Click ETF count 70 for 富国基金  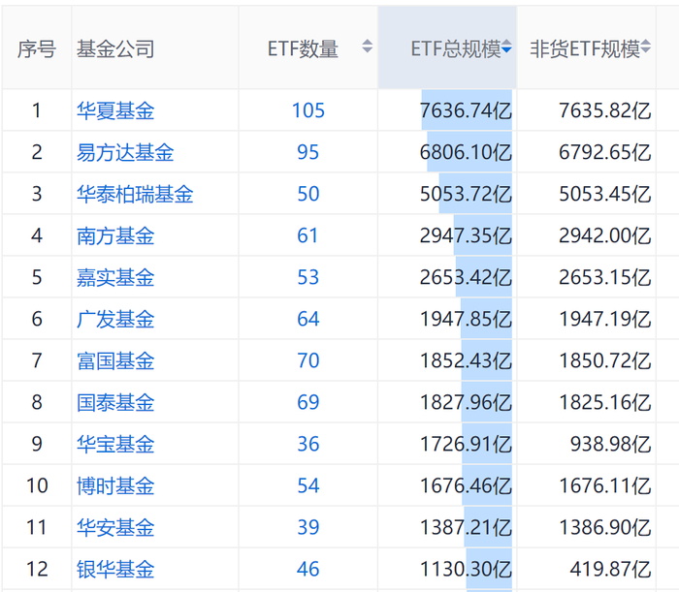click(x=307, y=360)
